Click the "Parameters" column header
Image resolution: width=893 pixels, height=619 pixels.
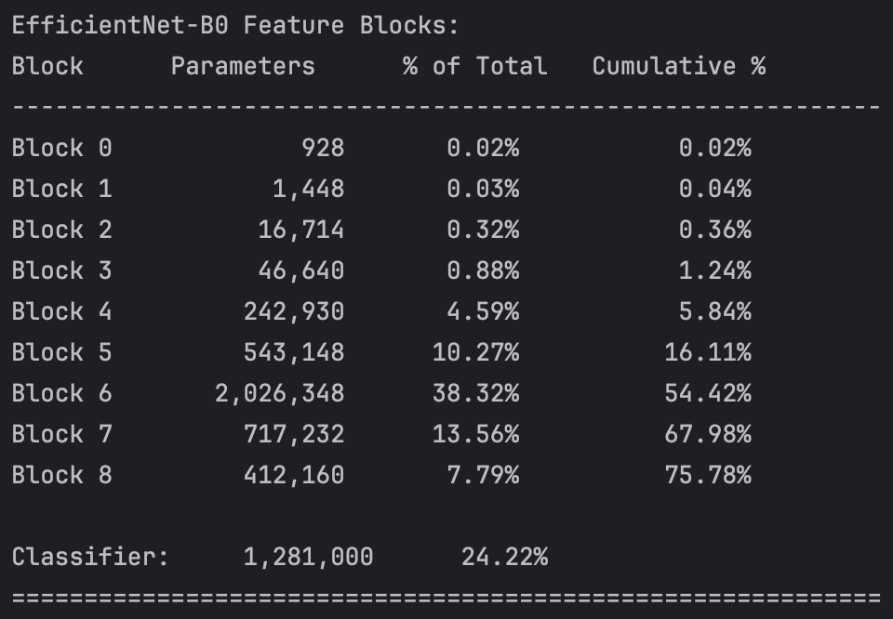[243, 66]
